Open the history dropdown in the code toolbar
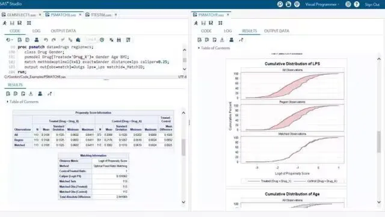This screenshot has height=217, width=385. [10, 40]
